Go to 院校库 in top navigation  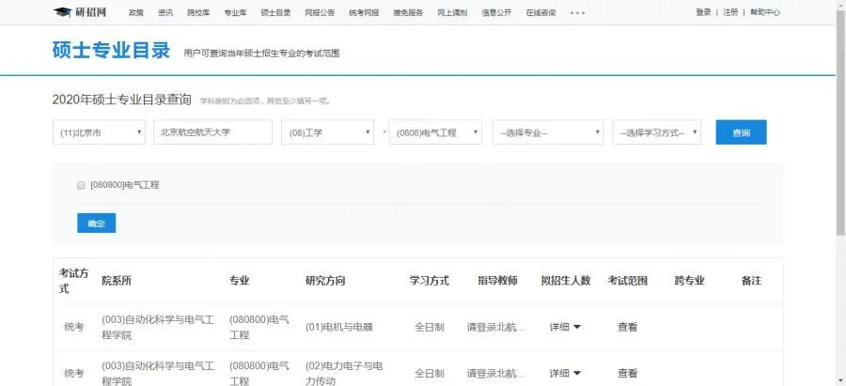point(197,13)
